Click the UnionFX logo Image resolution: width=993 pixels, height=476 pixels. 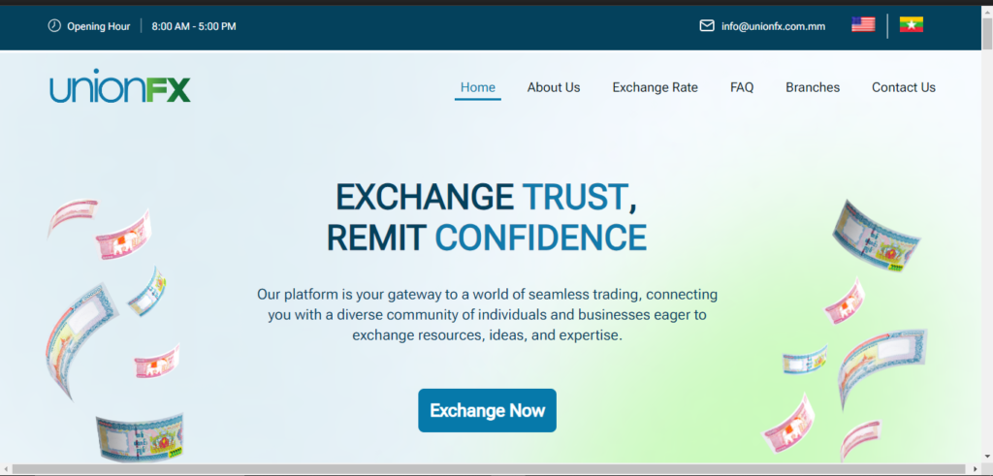click(119, 87)
